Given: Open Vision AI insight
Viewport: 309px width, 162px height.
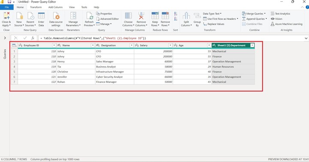Looking at the screenshot, I should (276, 19).
